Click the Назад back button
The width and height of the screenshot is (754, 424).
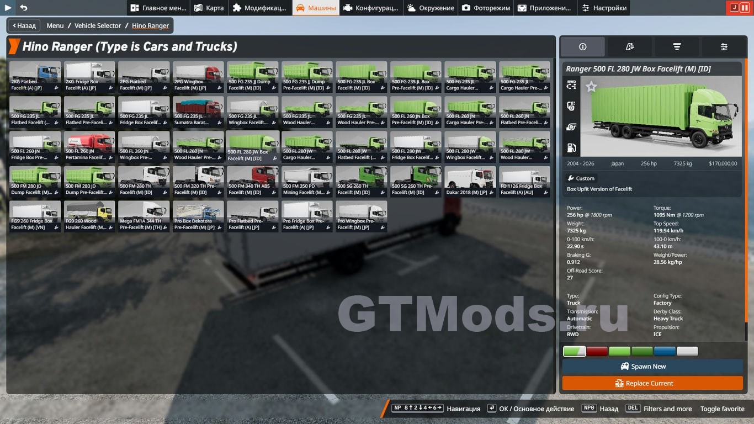[23, 25]
